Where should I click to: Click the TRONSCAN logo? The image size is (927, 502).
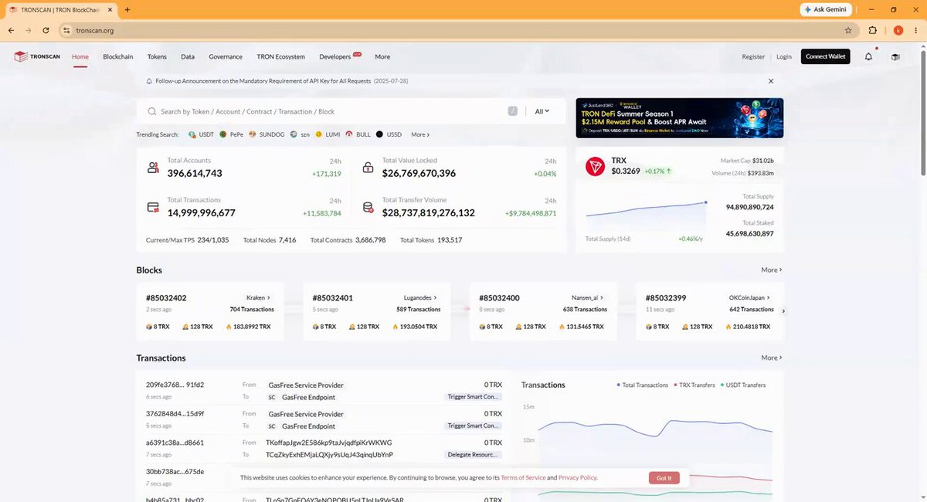(37, 56)
